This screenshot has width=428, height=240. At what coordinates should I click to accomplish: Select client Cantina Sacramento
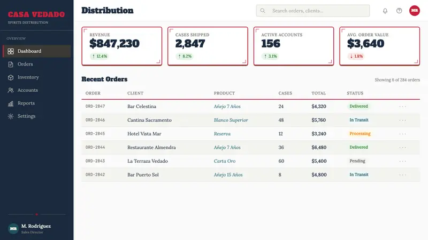pos(149,120)
